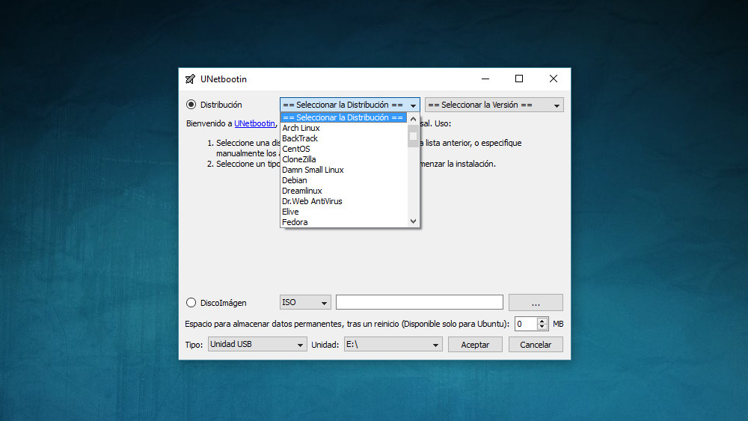Click the distribution list scroll down arrow
The image size is (748, 421).
click(413, 221)
